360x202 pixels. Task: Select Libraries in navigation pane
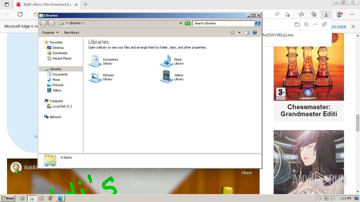pos(55,69)
